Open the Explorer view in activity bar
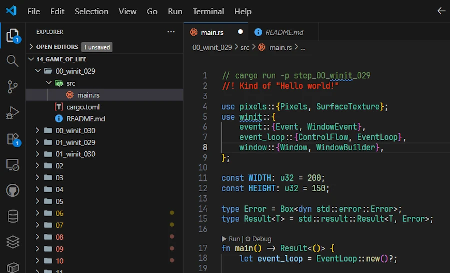This screenshot has height=273, width=450. pyautogui.click(x=12, y=35)
